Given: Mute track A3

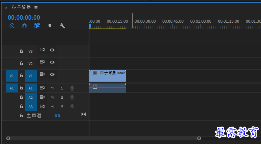Looking at the screenshot, I should [x=52, y=107].
